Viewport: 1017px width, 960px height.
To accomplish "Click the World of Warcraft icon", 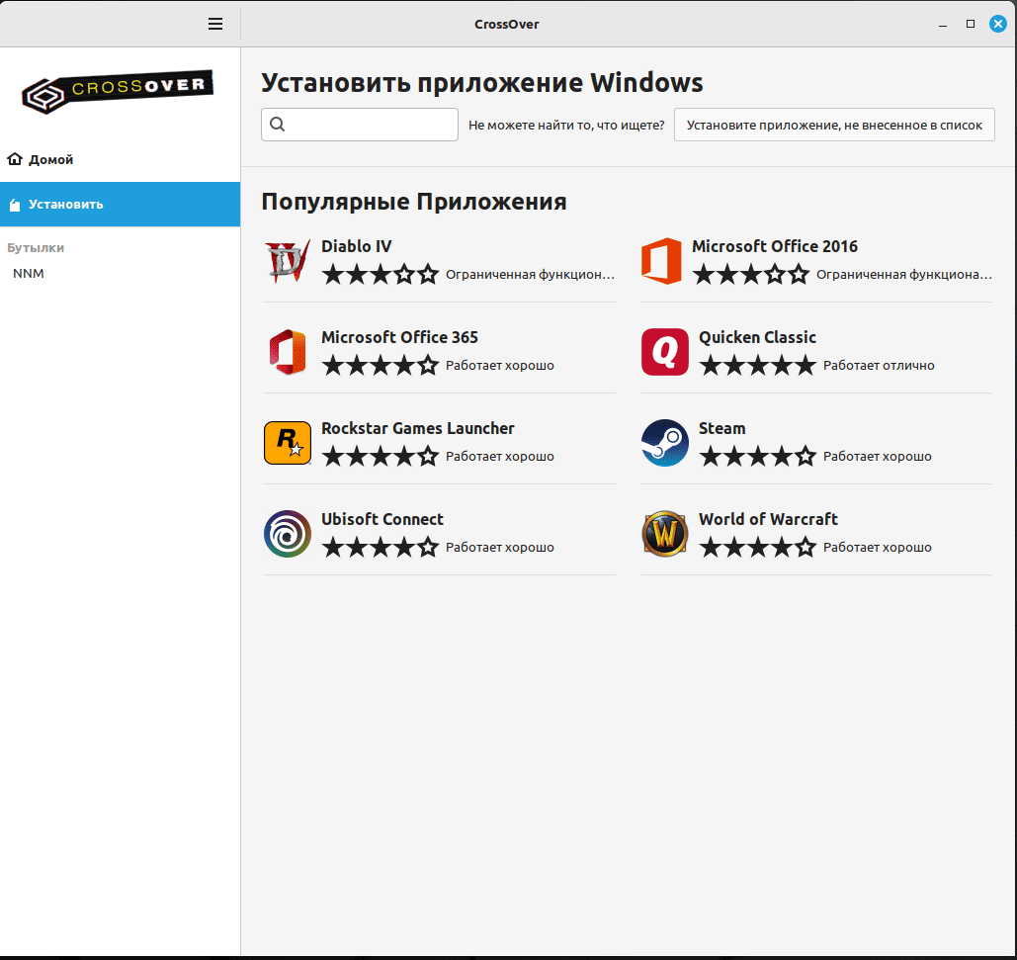I will tap(665, 534).
